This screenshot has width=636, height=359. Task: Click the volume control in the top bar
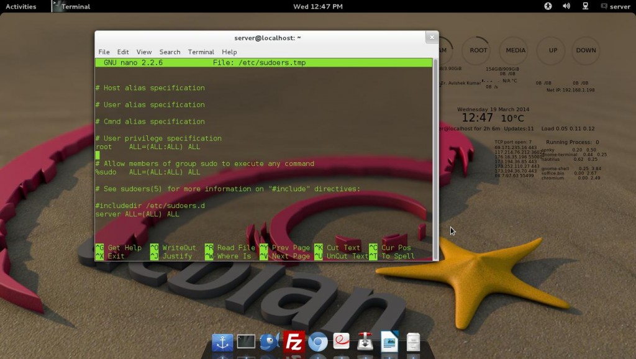[x=566, y=6]
